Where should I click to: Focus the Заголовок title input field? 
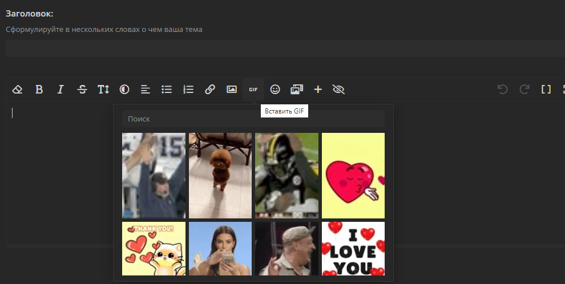pyautogui.click(x=285, y=48)
